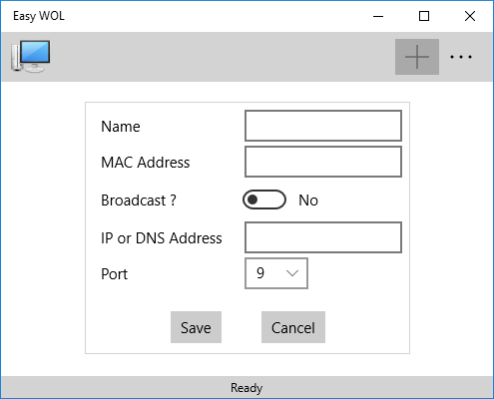Viewport: 494px width, 399px height.
Task: Cancel the new entry form
Action: tap(293, 327)
